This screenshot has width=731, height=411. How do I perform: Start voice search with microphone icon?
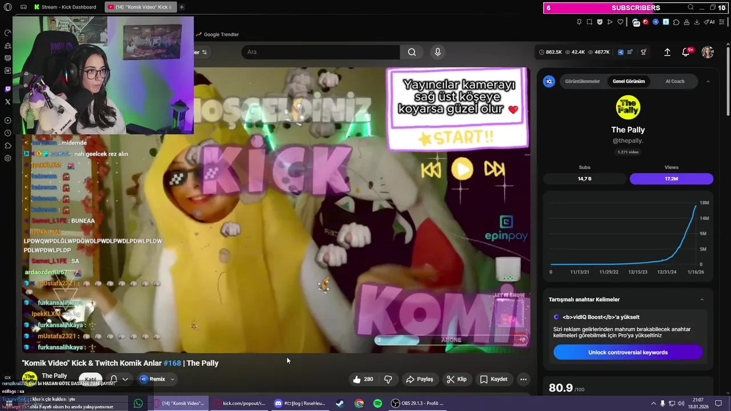437,52
